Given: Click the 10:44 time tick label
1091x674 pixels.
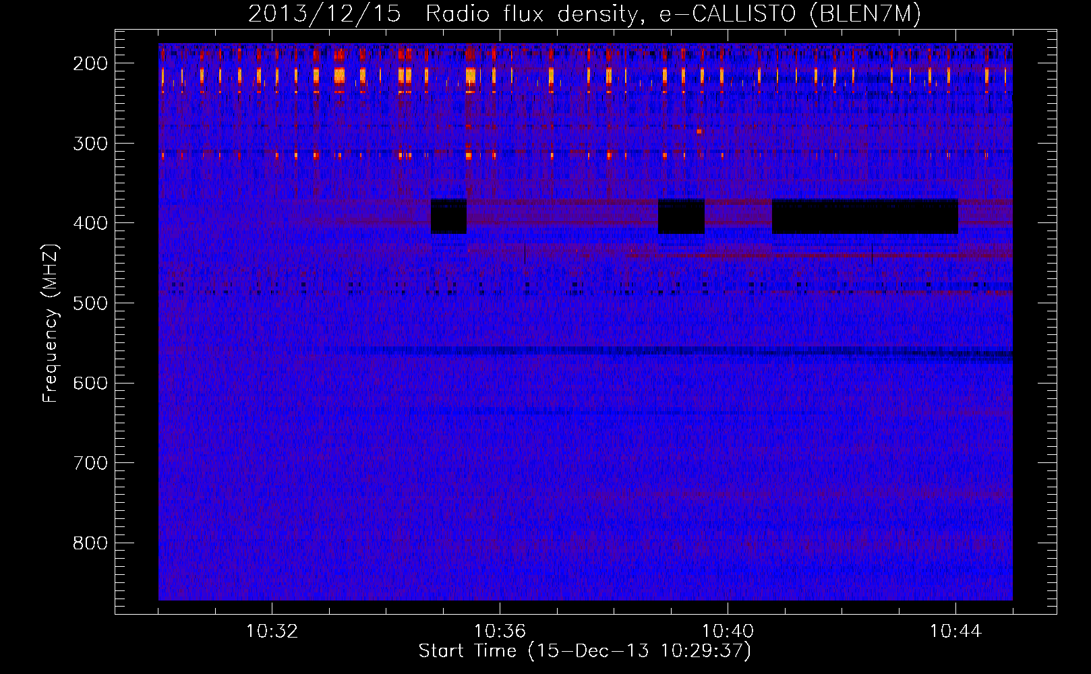Looking at the screenshot, I should click(955, 632).
